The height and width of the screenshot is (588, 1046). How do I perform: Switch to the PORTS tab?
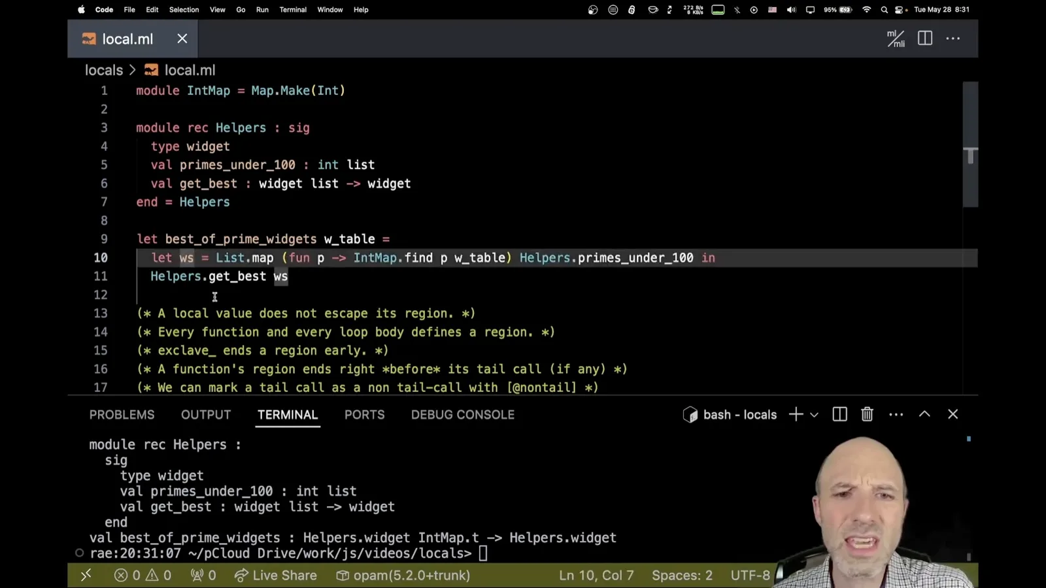click(365, 414)
